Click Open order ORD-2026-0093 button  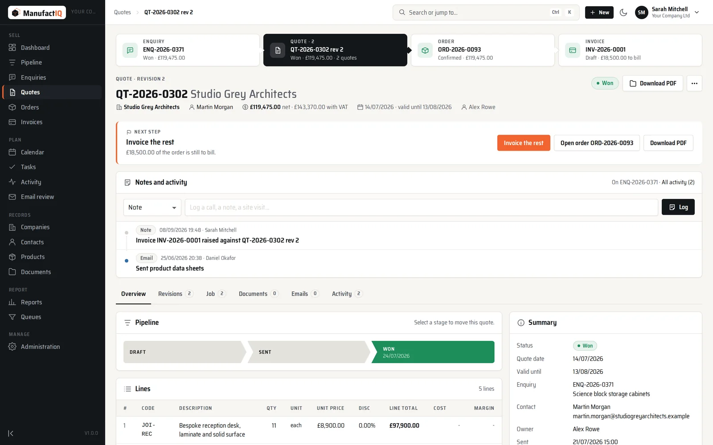click(x=597, y=143)
